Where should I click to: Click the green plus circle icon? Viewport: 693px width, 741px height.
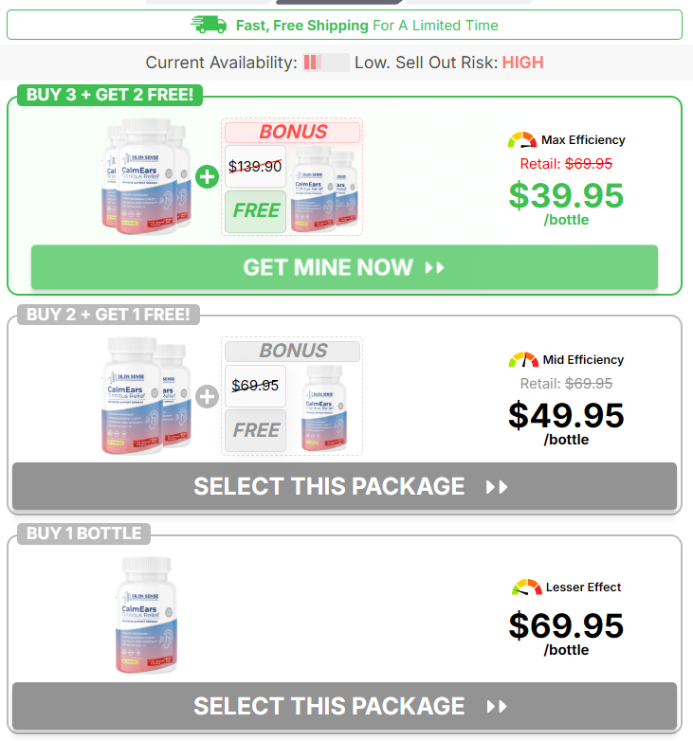(x=207, y=177)
